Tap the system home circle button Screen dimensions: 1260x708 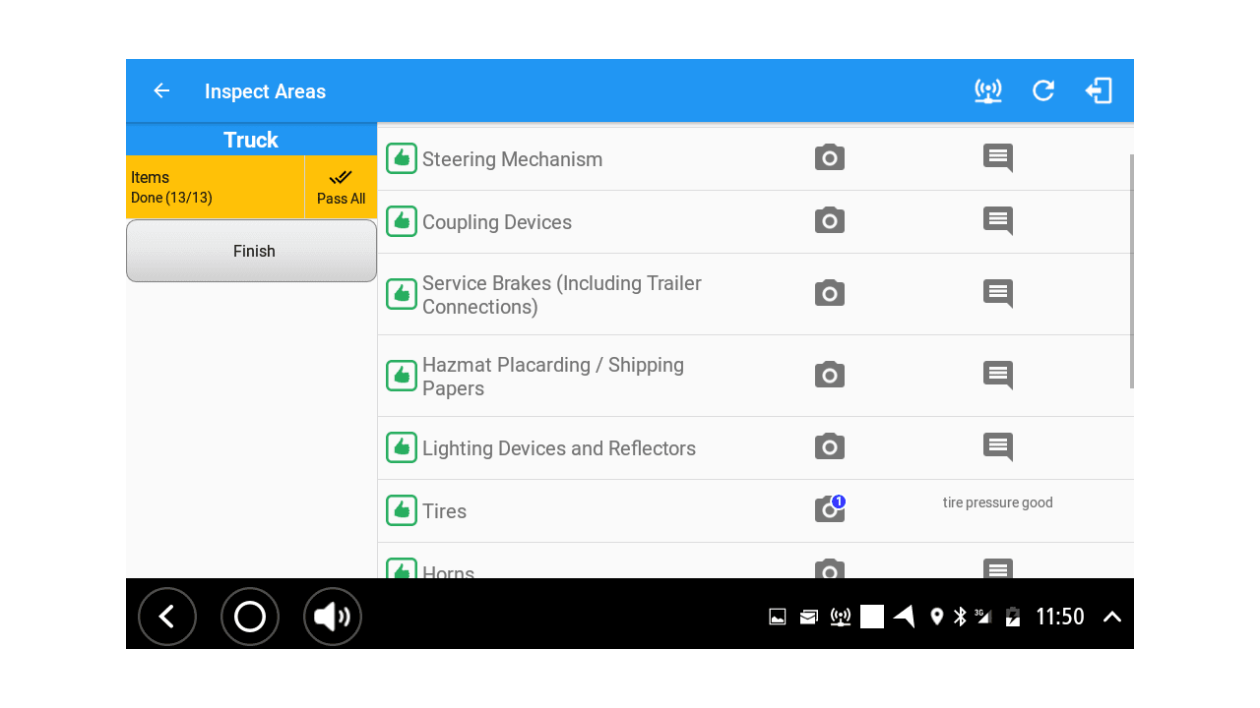tap(250, 617)
